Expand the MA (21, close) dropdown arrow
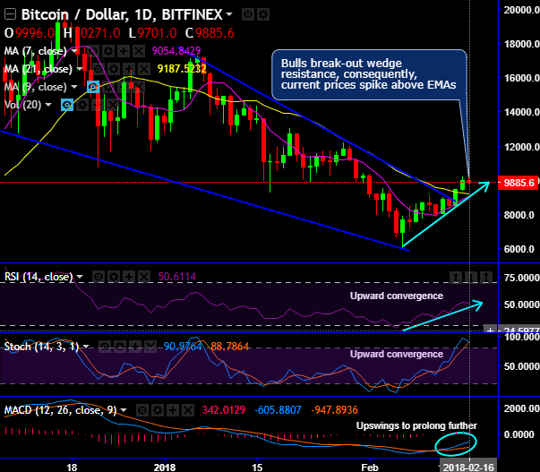 pos(80,69)
